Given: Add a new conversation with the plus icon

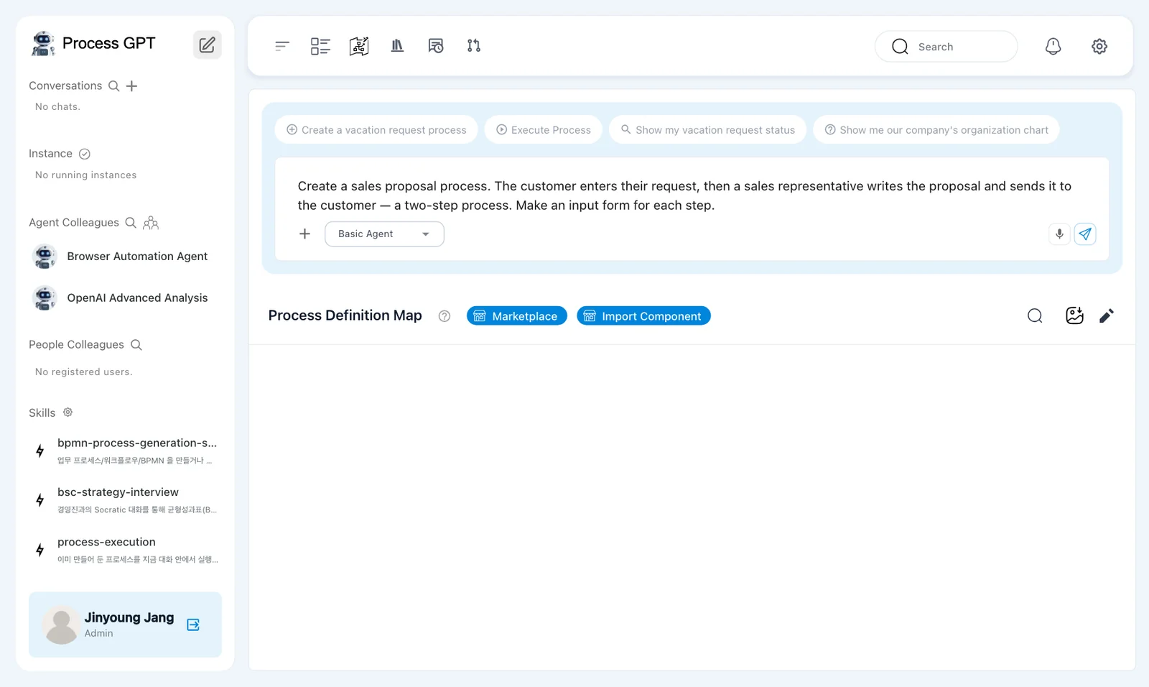Looking at the screenshot, I should pyautogui.click(x=131, y=86).
